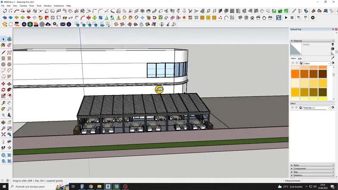Click the Default material preview thumbnail
Image resolution: width=338 pixels, height=190 pixels.
296,49
